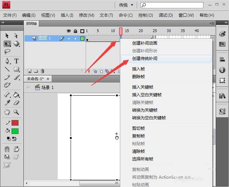Select the Pen tool
The image size is (229, 187).
point(7,61)
